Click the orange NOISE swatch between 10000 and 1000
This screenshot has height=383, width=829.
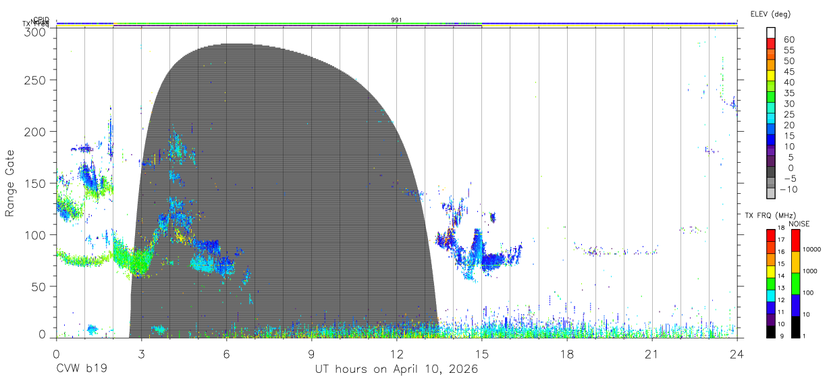795,261
